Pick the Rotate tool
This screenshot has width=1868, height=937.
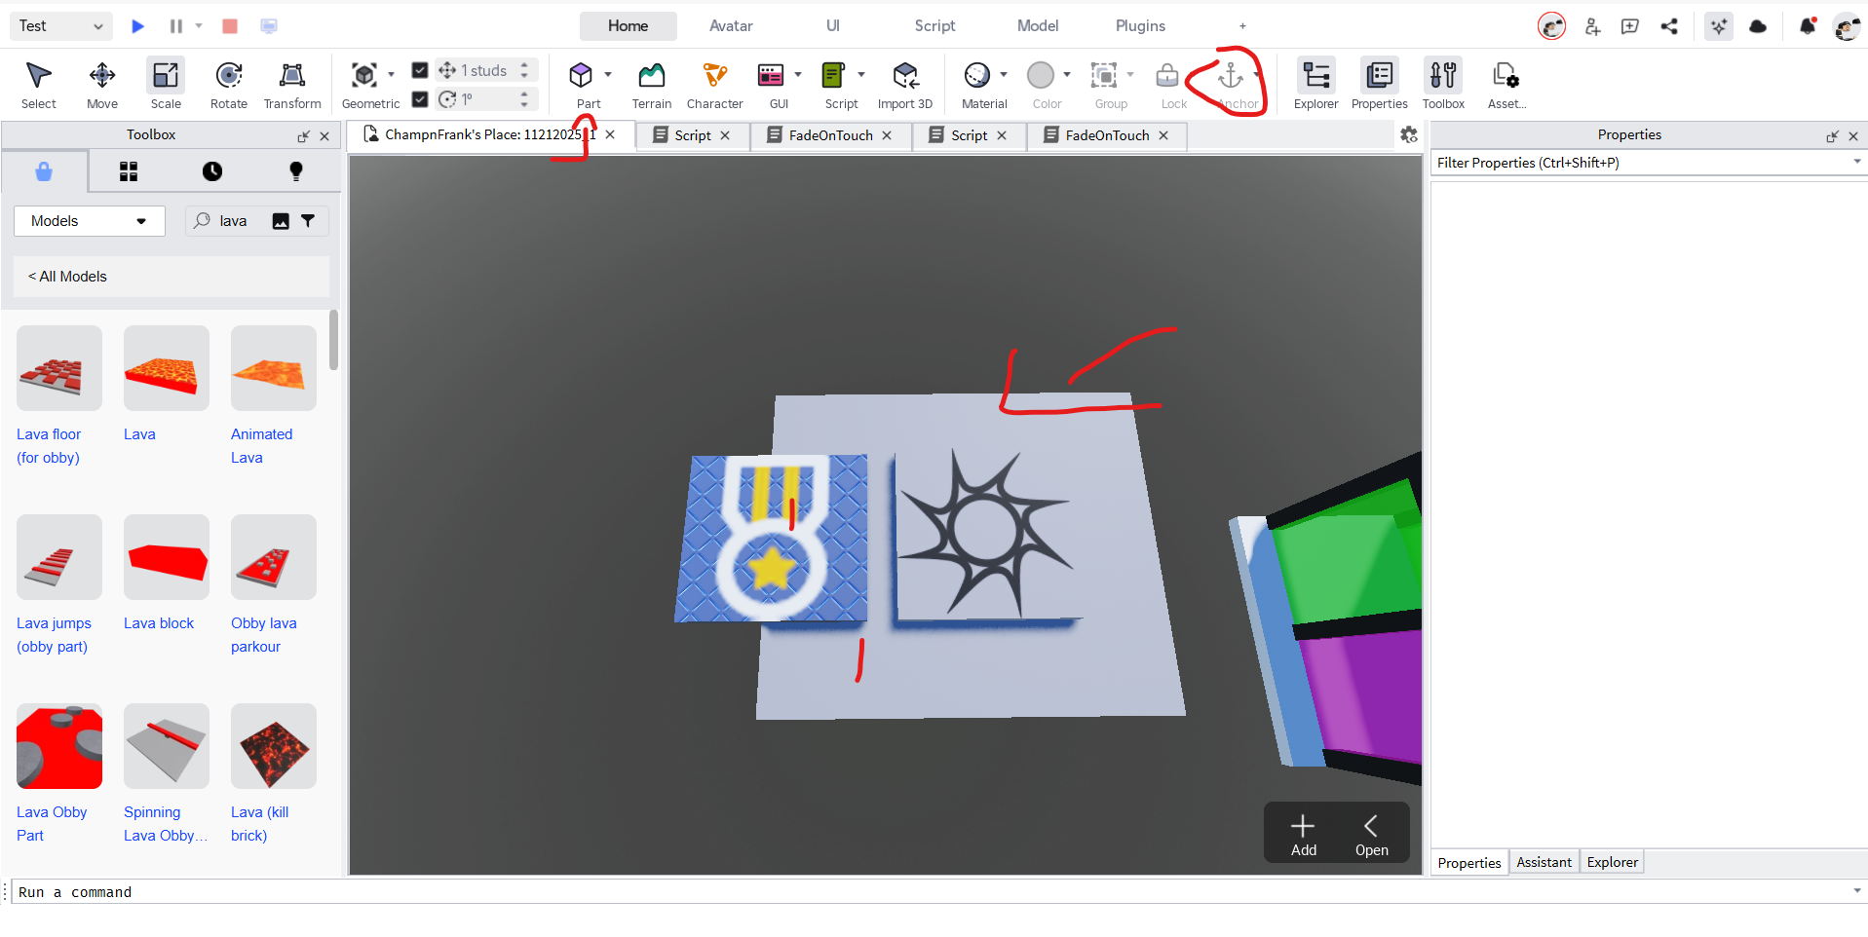(229, 85)
